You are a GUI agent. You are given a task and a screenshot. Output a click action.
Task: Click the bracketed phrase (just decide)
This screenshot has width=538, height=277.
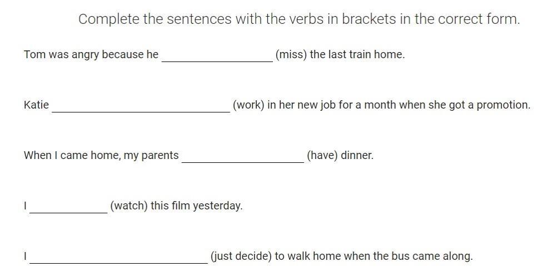coord(241,256)
